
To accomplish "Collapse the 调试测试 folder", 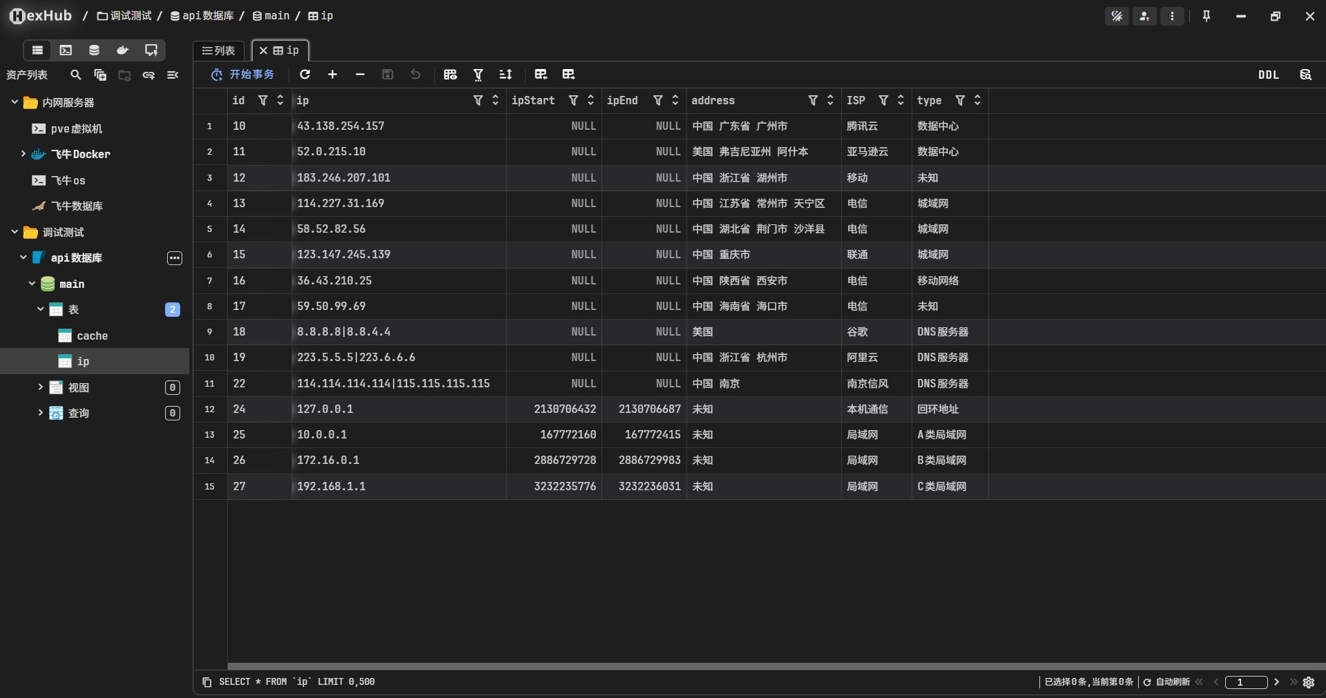I will click(15, 232).
